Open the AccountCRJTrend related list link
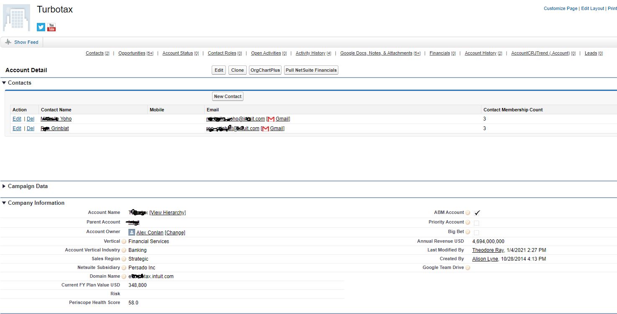 tap(543, 53)
